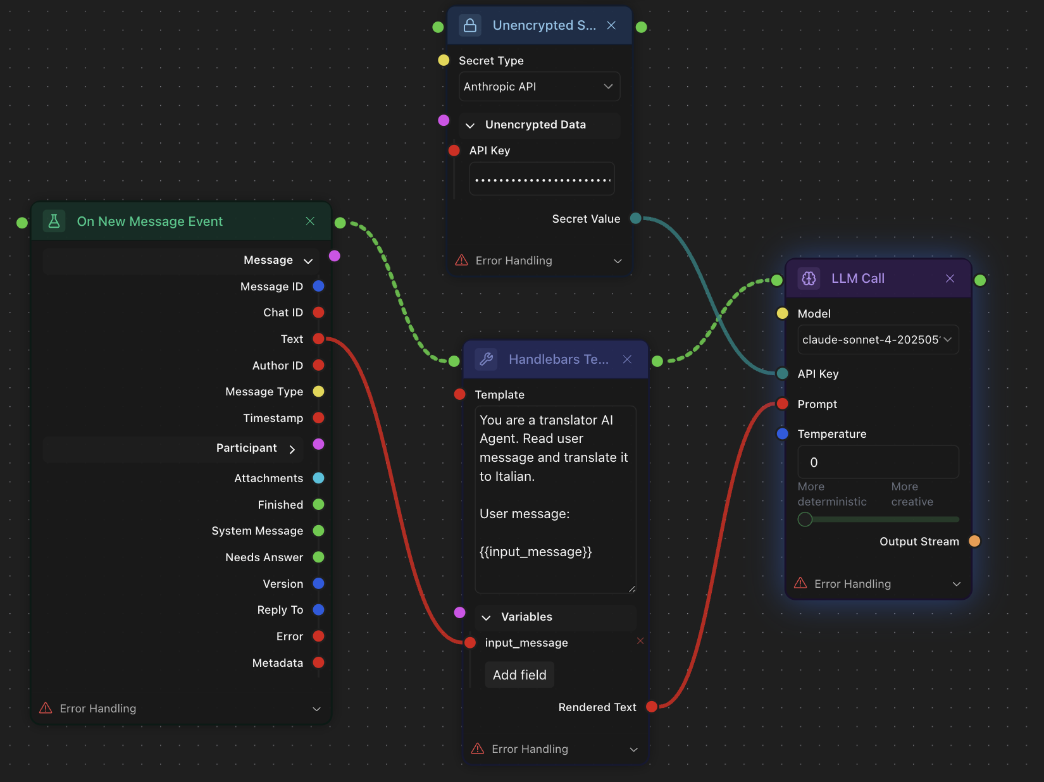Click the warning icon in LLM Call Error Handling
Screen dimensions: 1044x782
click(x=800, y=583)
